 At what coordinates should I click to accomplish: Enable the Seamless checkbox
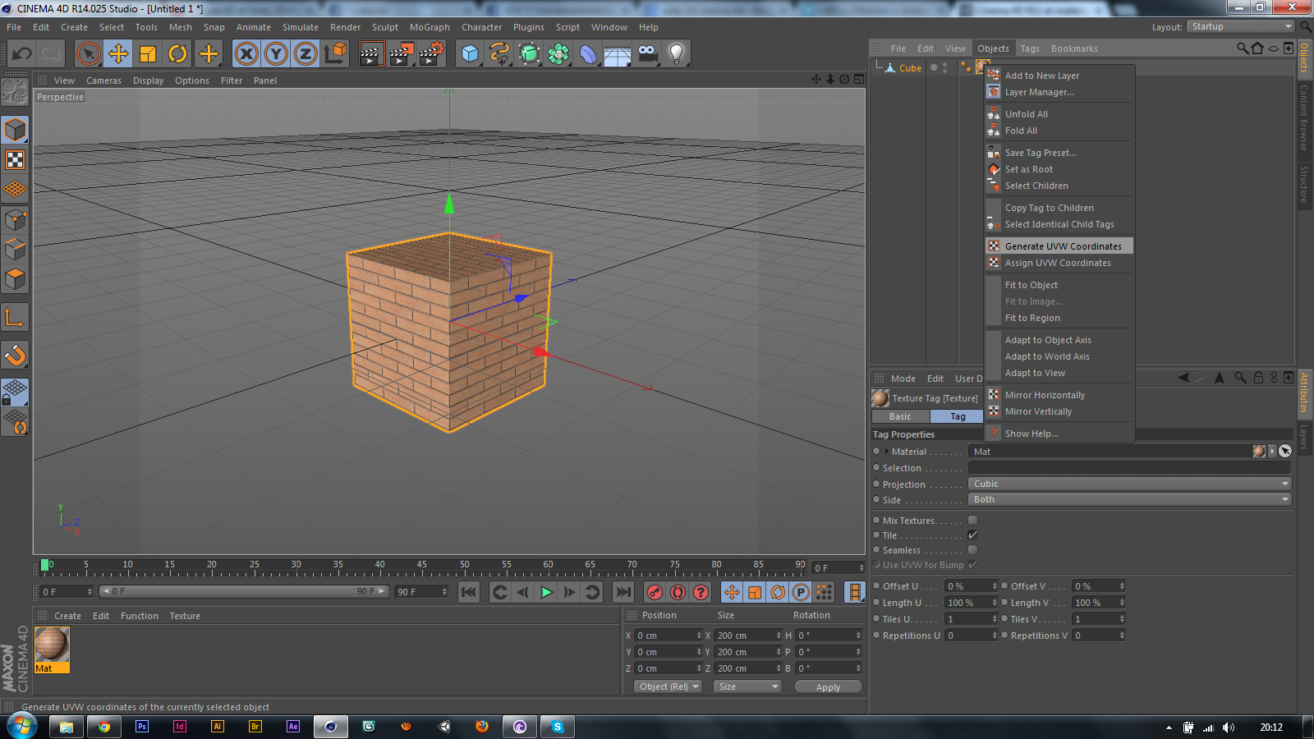(x=972, y=550)
